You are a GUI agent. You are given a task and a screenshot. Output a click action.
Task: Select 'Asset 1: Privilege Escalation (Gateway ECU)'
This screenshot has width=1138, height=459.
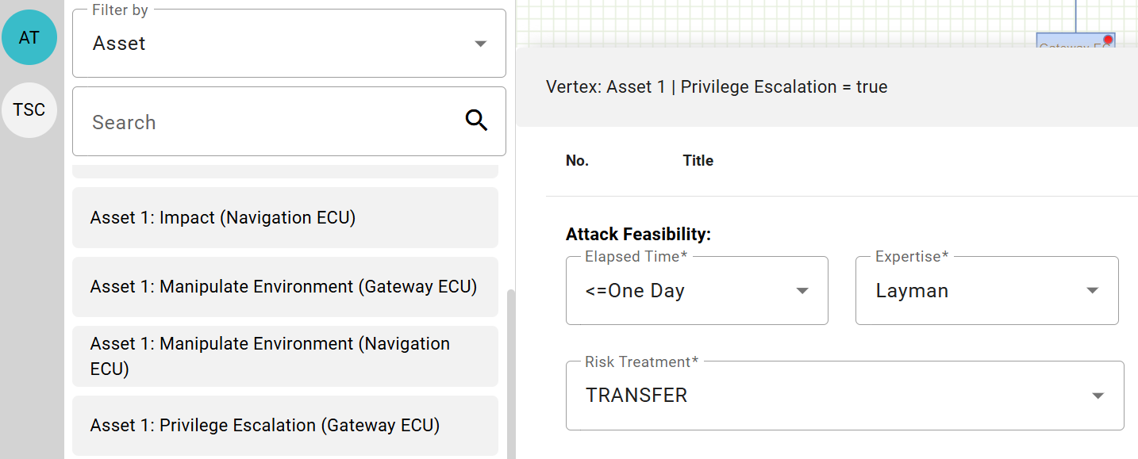[285, 426]
